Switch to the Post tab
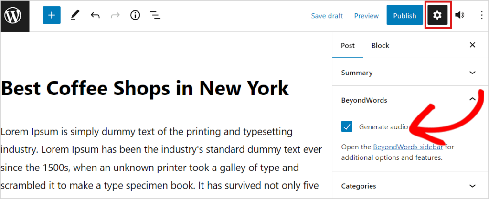Image resolution: width=489 pixels, height=199 pixels. [x=348, y=46]
